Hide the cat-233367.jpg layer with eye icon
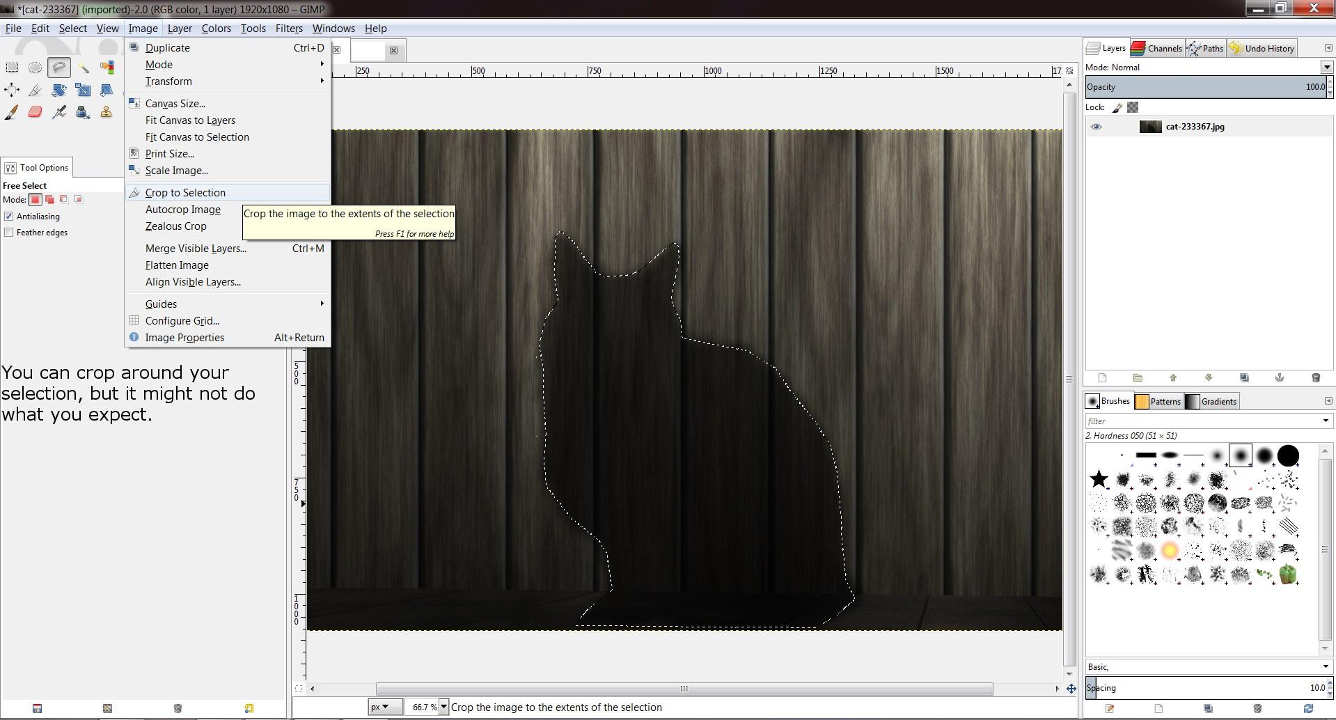 pyautogui.click(x=1096, y=127)
